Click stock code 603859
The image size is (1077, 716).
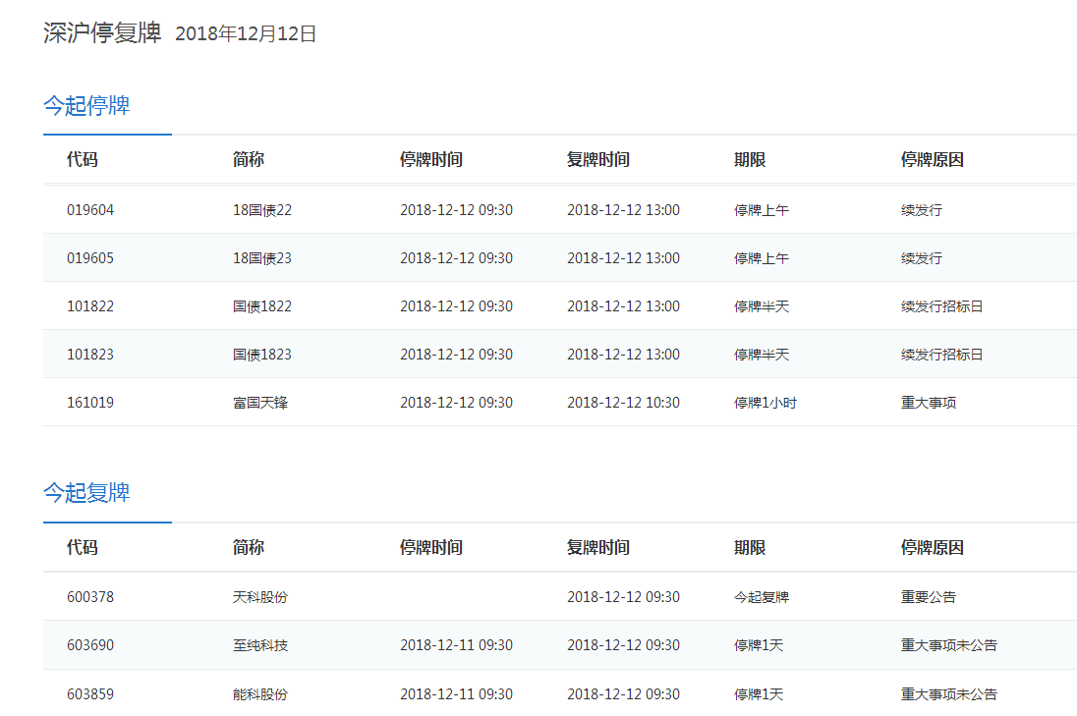click(x=90, y=694)
